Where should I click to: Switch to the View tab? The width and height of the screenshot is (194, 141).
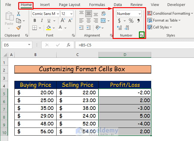(x=155, y=5)
